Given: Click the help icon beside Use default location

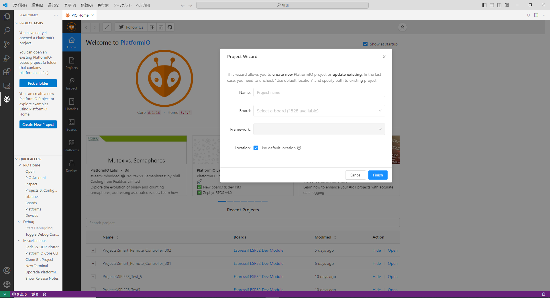Looking at the screenshot, I should click(x=299, y=148).
